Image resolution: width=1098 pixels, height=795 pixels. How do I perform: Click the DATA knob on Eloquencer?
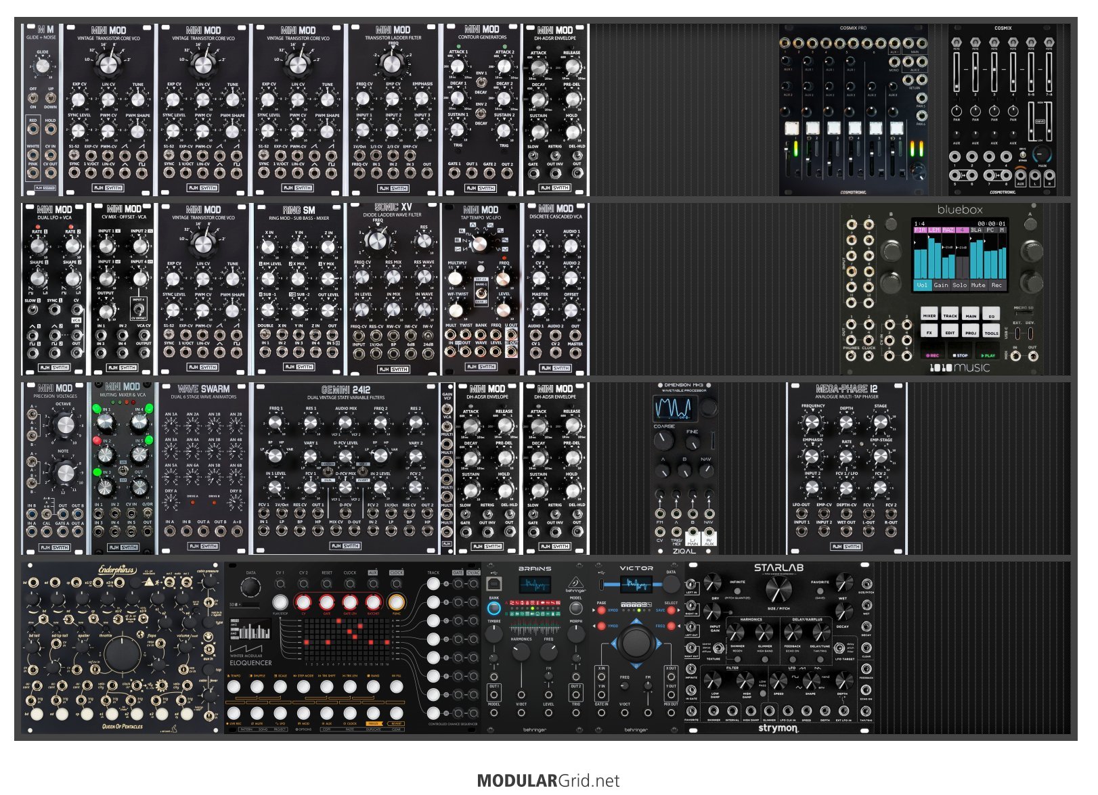click(250, 587)
